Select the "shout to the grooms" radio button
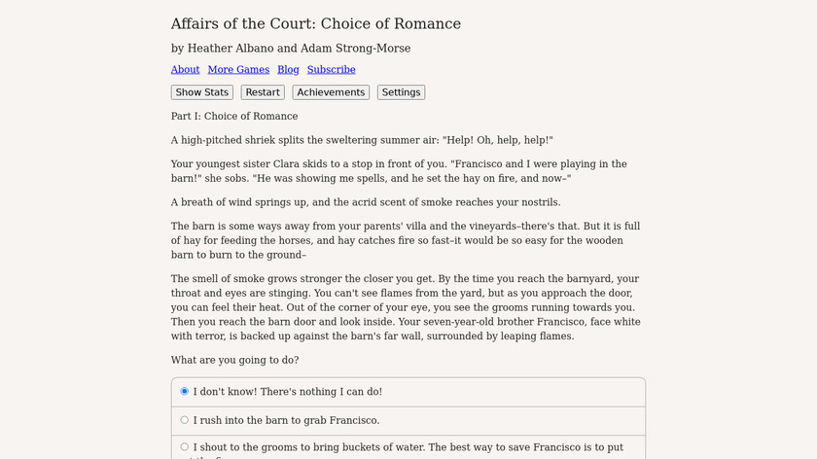This screenshot has height=459, width=817. point(185,447)
